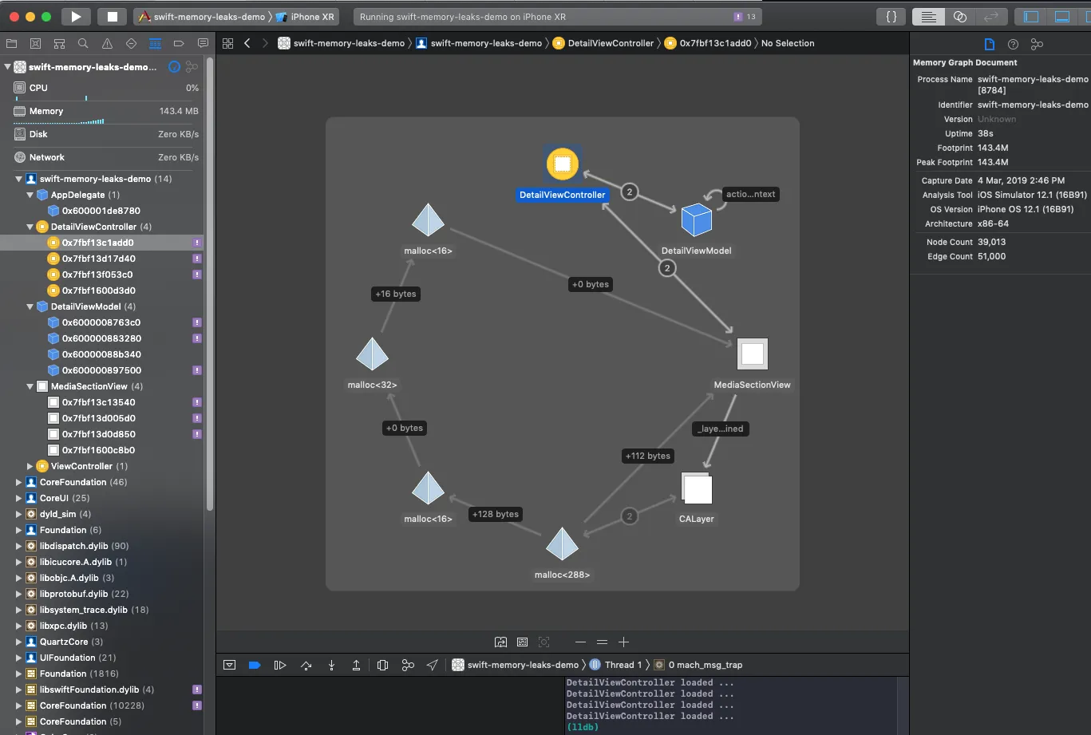Collapse the swift-memory-leaks-demo process header

pos(7,67)
